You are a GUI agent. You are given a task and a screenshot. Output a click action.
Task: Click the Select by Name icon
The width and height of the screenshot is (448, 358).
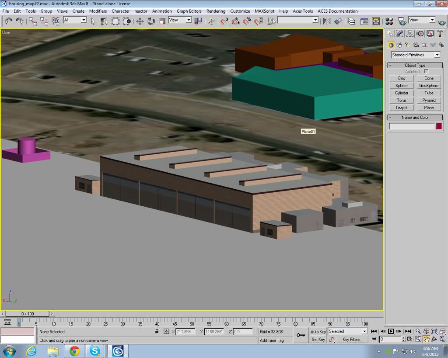click(104, 21)
